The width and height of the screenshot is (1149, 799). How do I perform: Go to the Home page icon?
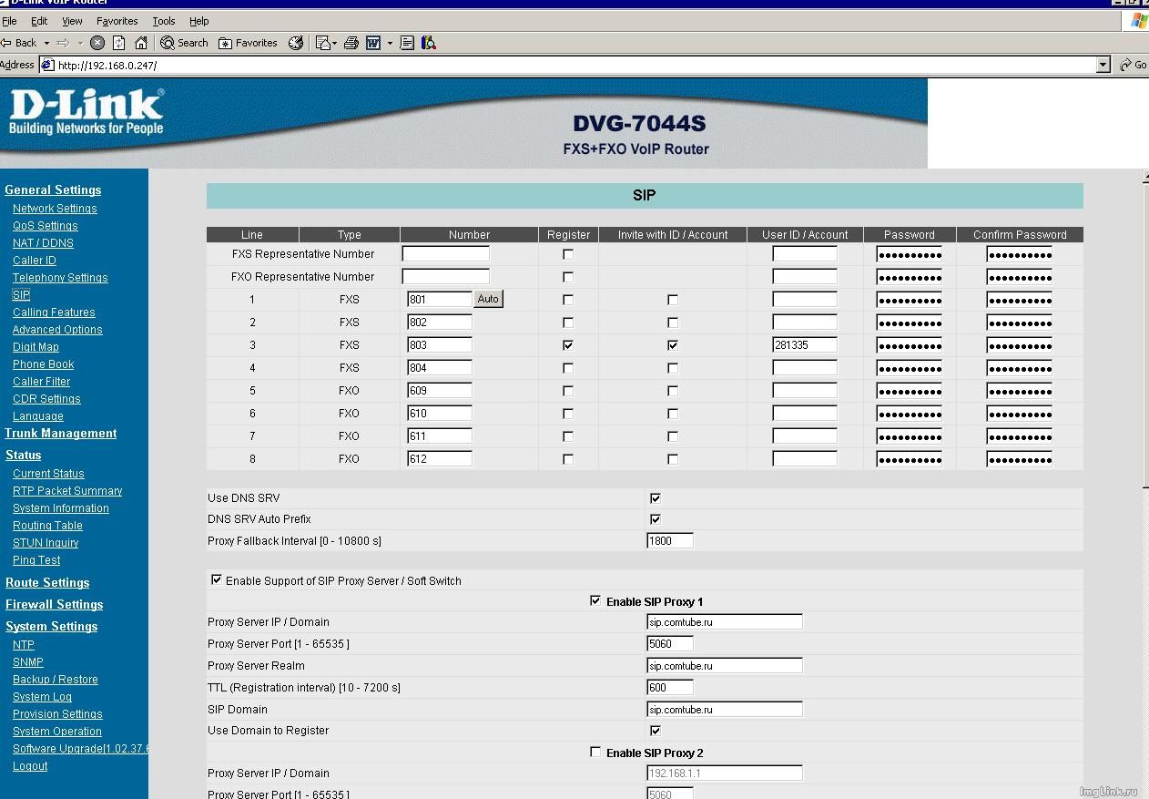point(141,43)
